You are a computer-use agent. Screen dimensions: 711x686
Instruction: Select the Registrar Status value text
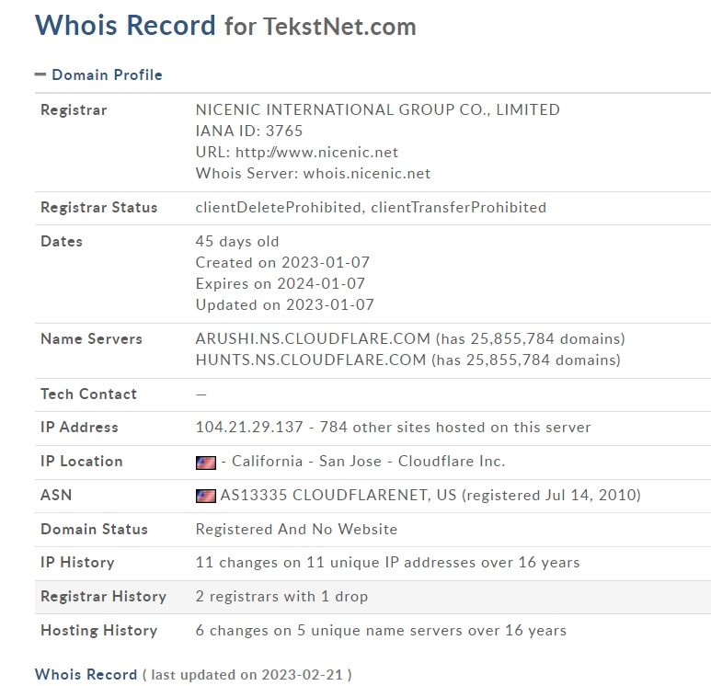tap(371, 208)
